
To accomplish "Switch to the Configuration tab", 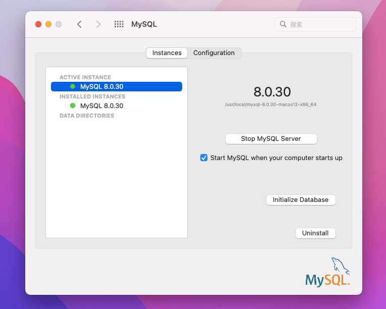I will (x=214, y=53).
